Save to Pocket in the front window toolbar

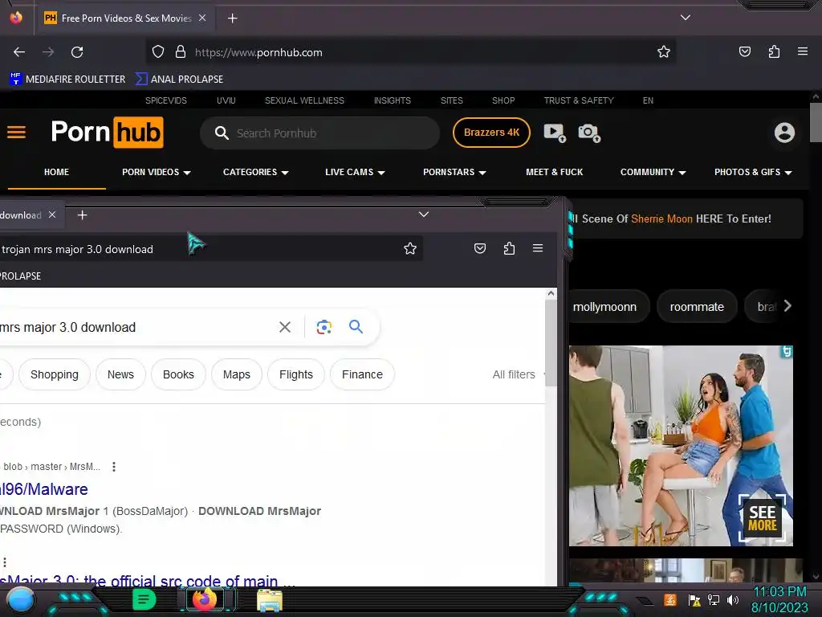(x=480, y=248)
